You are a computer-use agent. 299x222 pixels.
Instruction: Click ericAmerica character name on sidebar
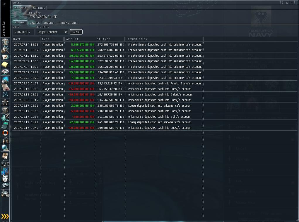click(x=4, y=29)
